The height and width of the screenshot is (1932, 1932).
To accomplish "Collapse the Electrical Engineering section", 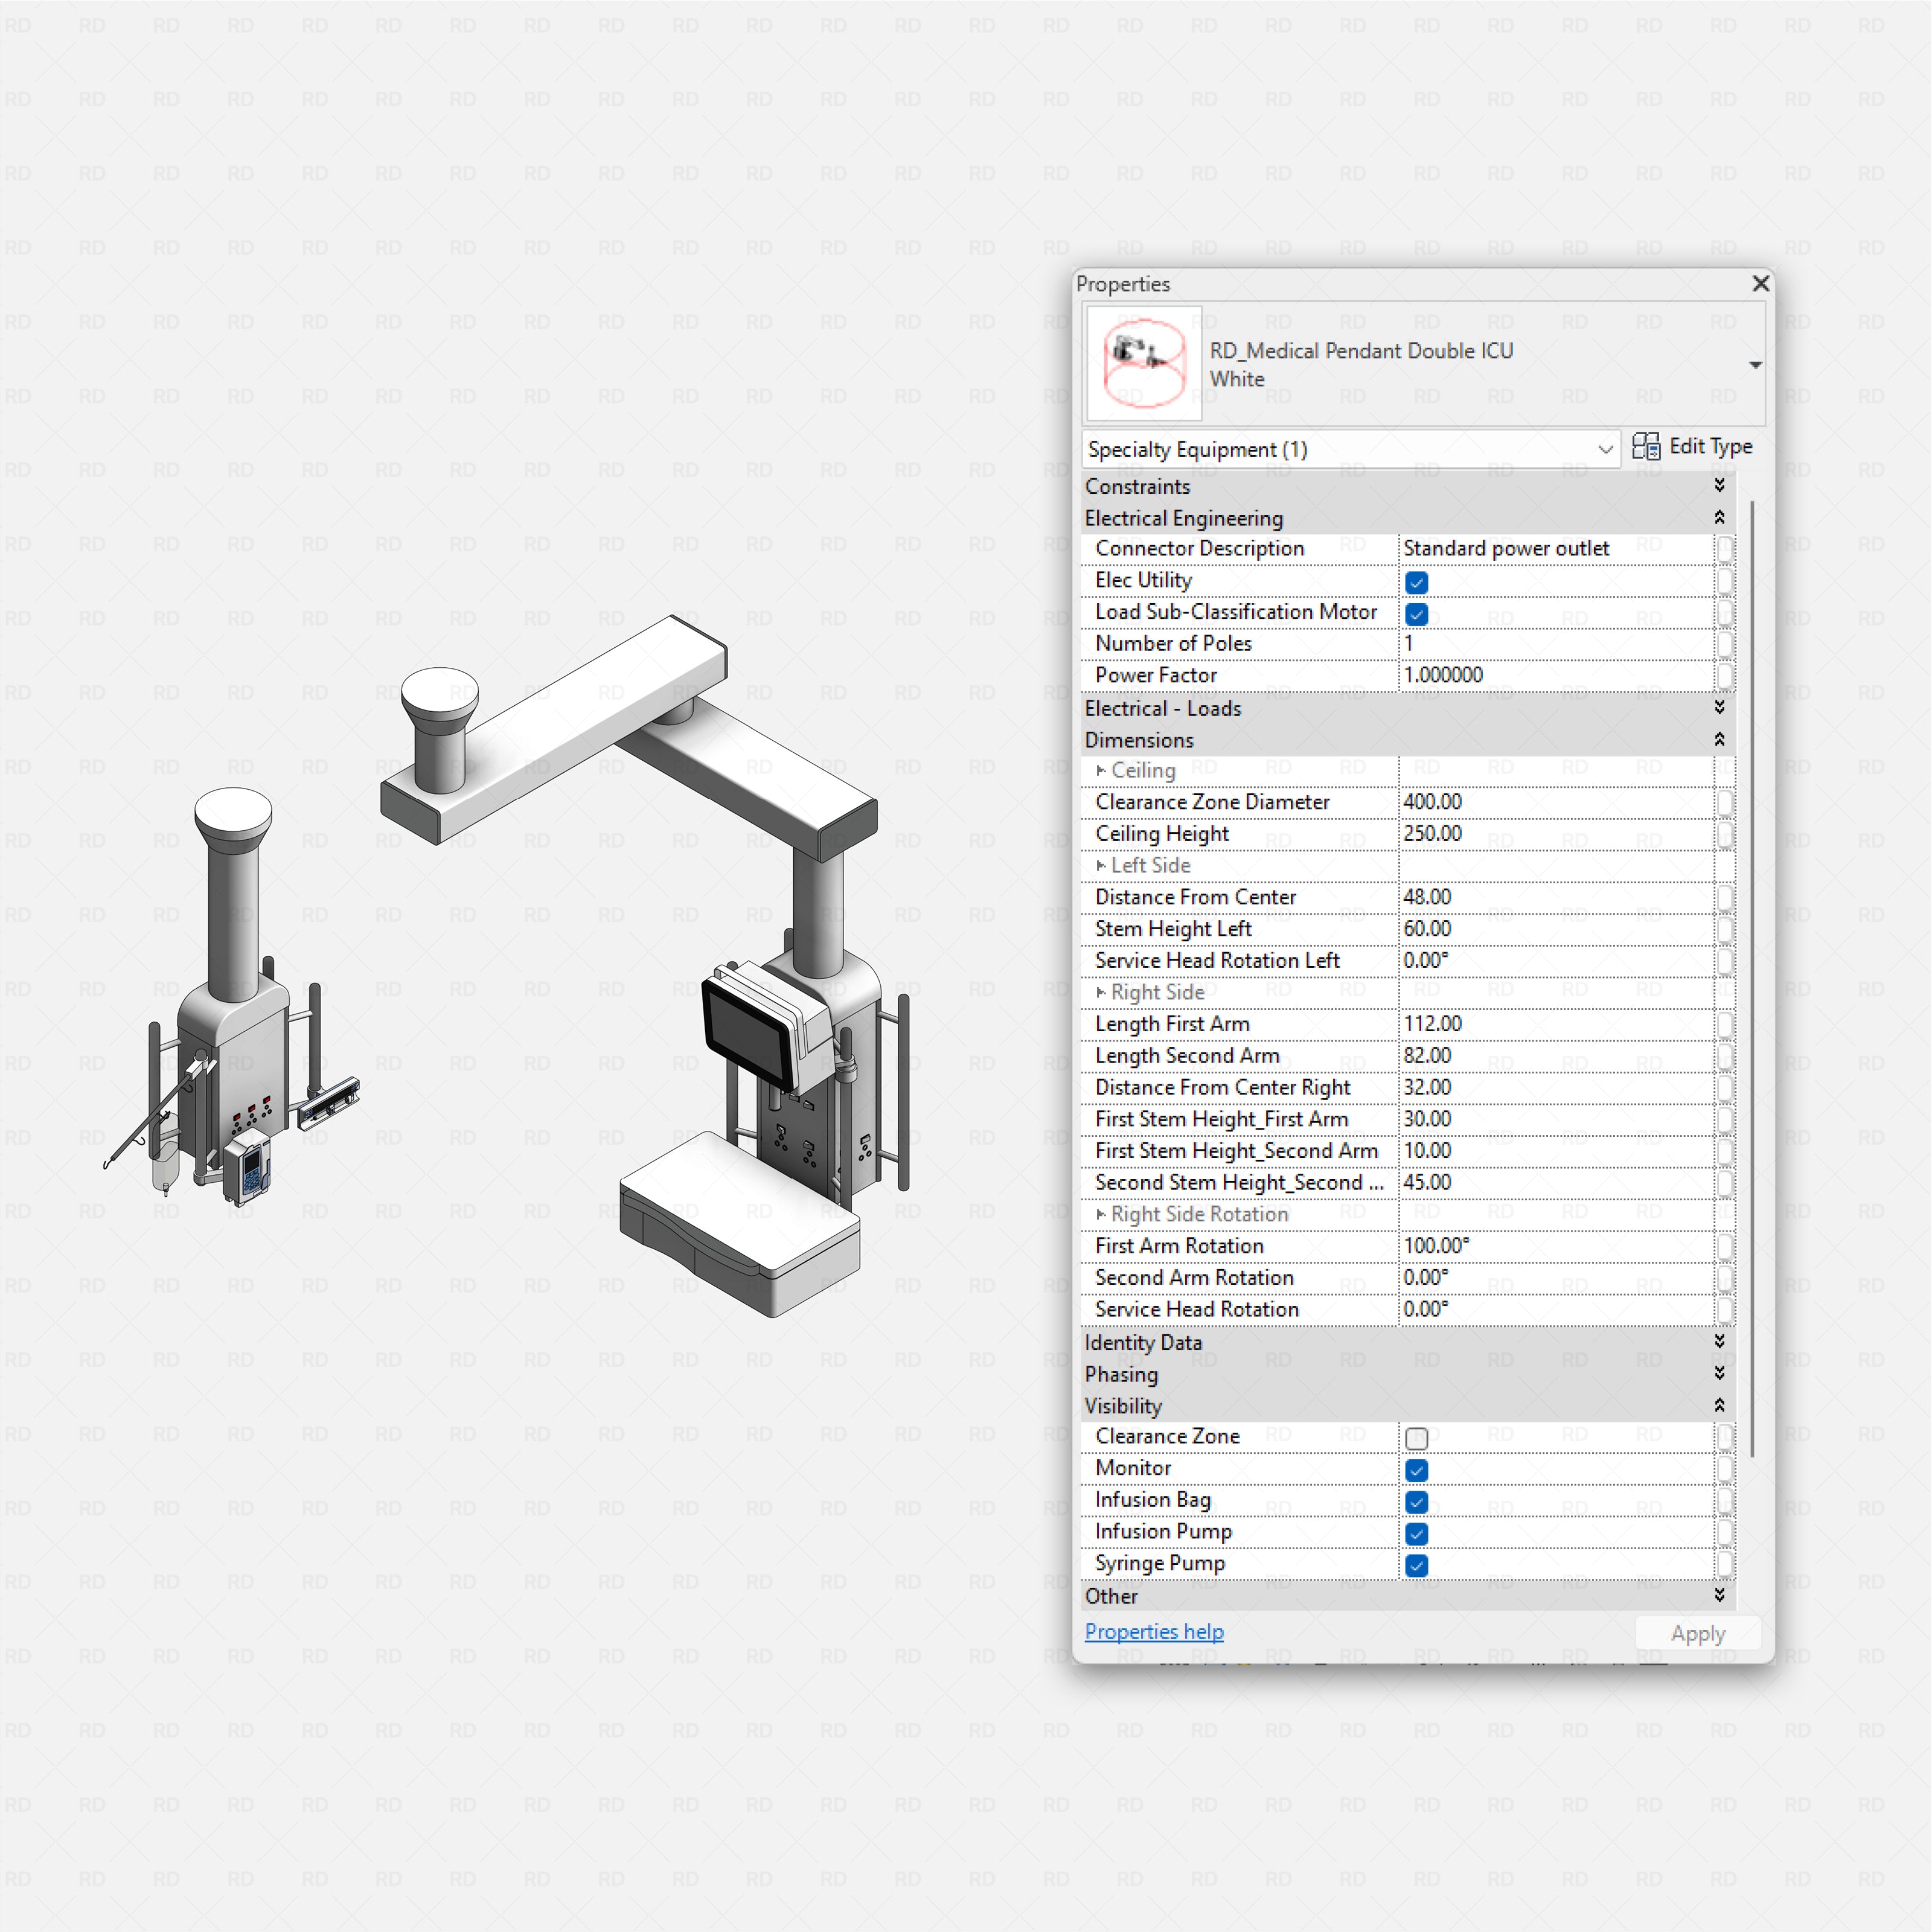I will [1720, 517].
